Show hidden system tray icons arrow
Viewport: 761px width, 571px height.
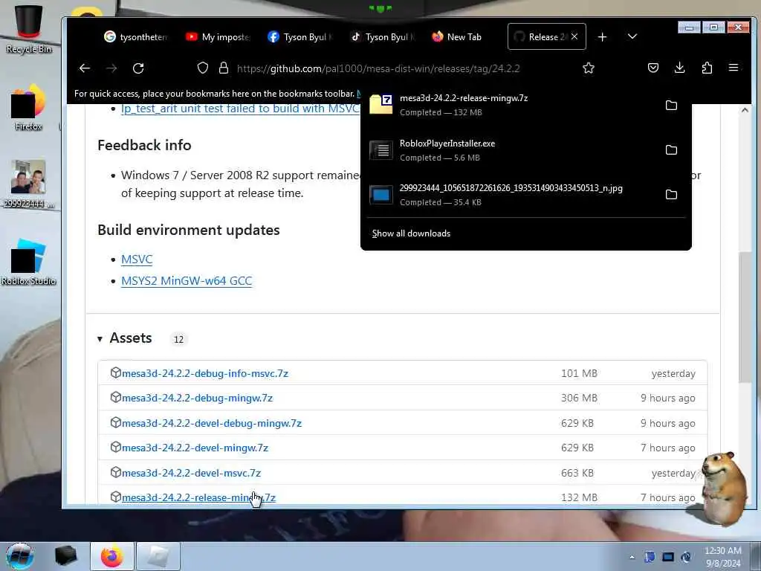point(632,557)
